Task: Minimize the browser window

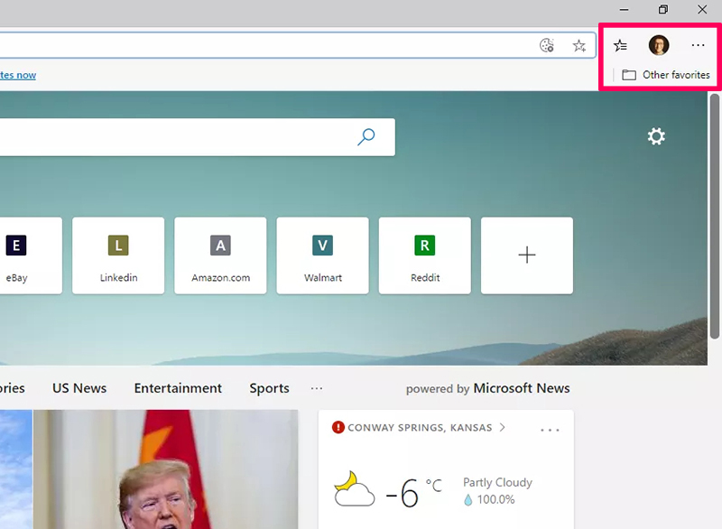Action: tap(624, 9)
